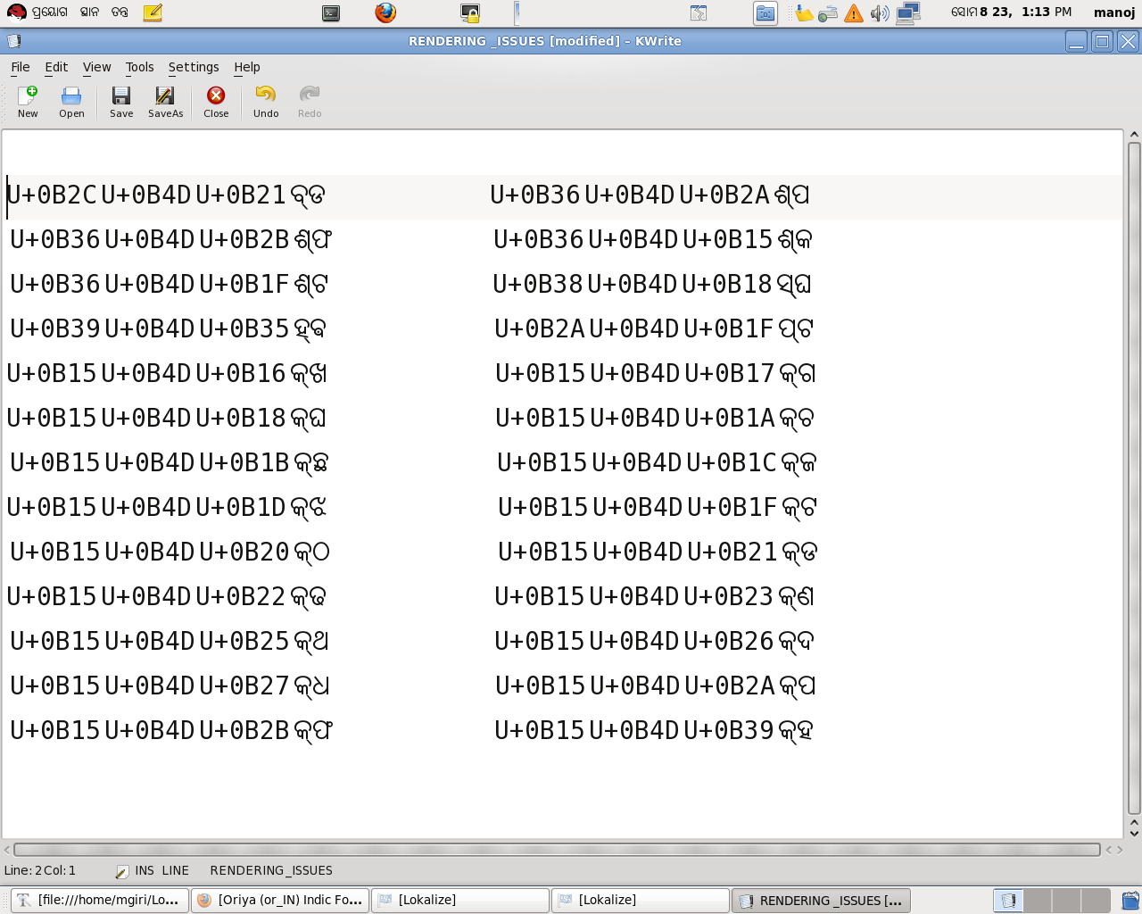Switch to Oriya Indic Fonts taskbar window
The width and height of the screenshot is (1142, 914).
click(280, 900)
